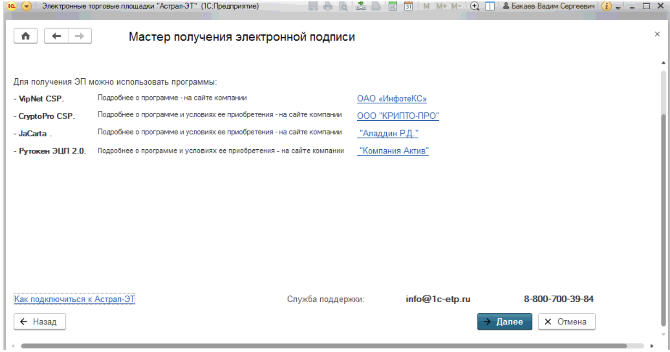Click the scroll up arrow
The height and width of the screenshot is (352, 670).
tap(664, 62)
